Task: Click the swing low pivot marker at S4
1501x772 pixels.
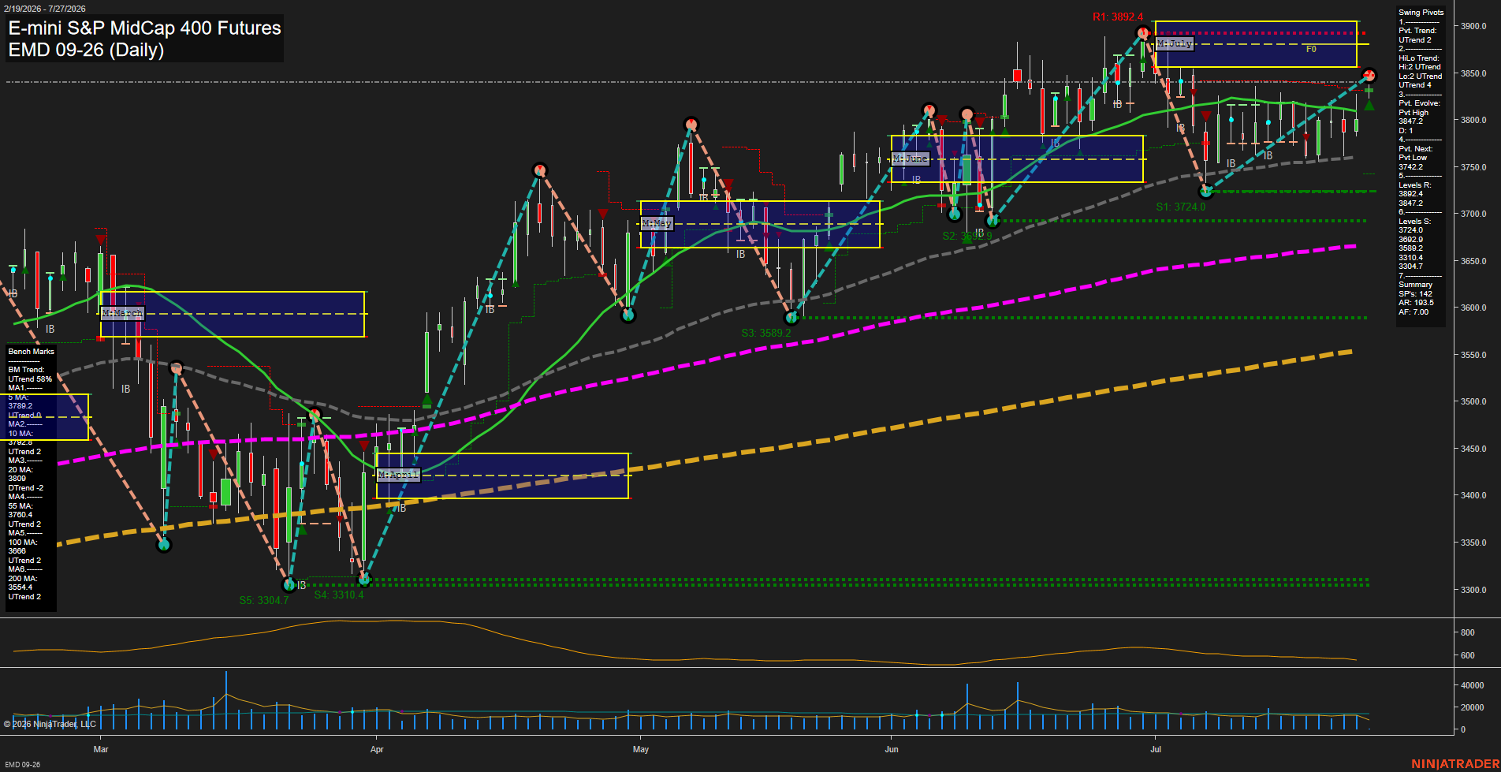Action: 363,580
